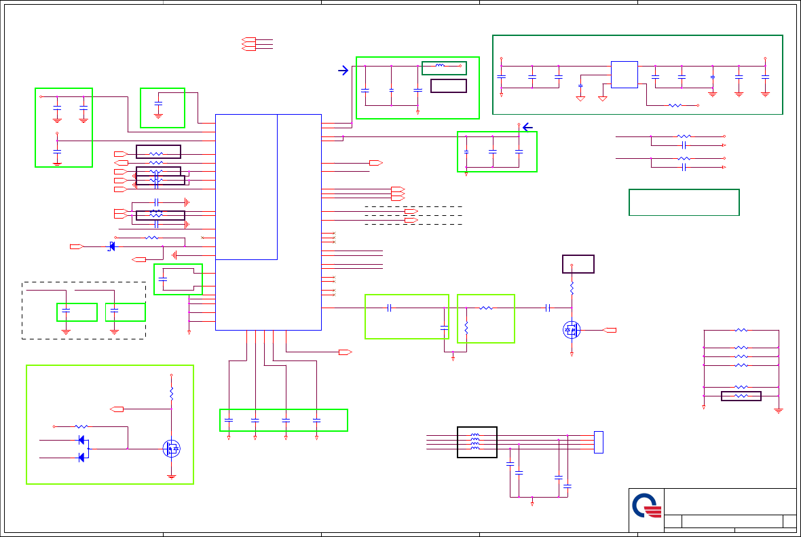
Task: Click the dashed rectangle at lower left
Action: pyautogui.click(x=83, y=311)
